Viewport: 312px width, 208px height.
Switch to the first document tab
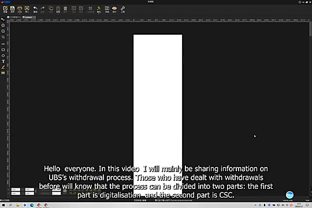coord(14,17)
